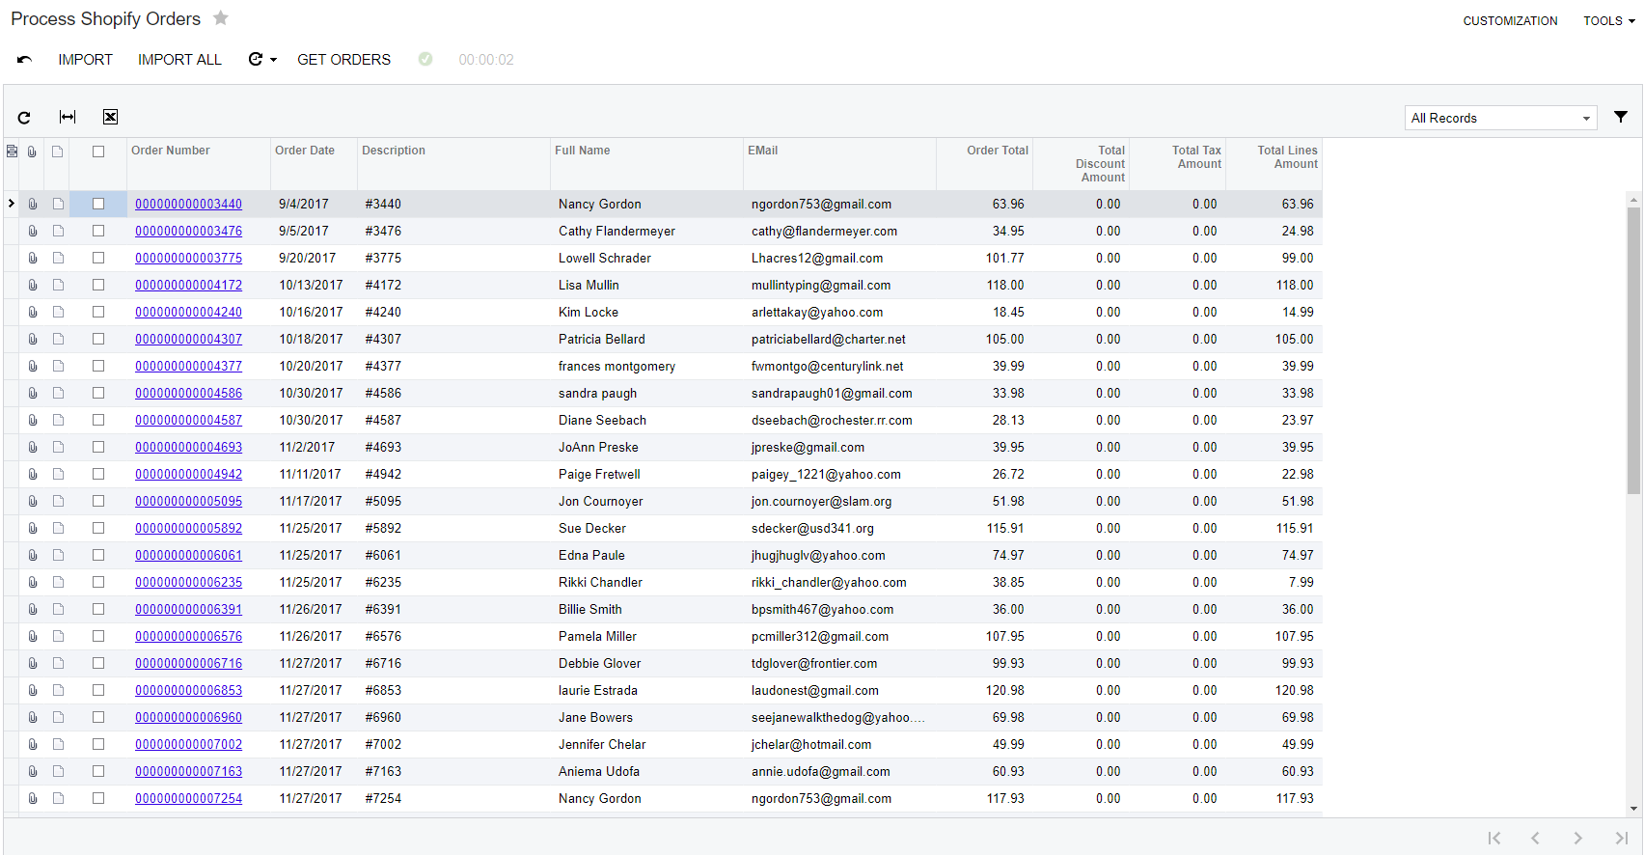Go to next page of records
Screen dimensions: 1644x855
(x=1577, y=838)
